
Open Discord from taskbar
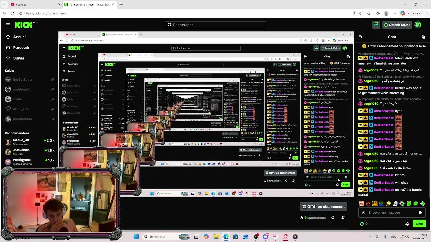(x=265, y=237)
